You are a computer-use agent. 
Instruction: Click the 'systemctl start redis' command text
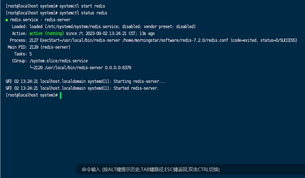point(82,6)
